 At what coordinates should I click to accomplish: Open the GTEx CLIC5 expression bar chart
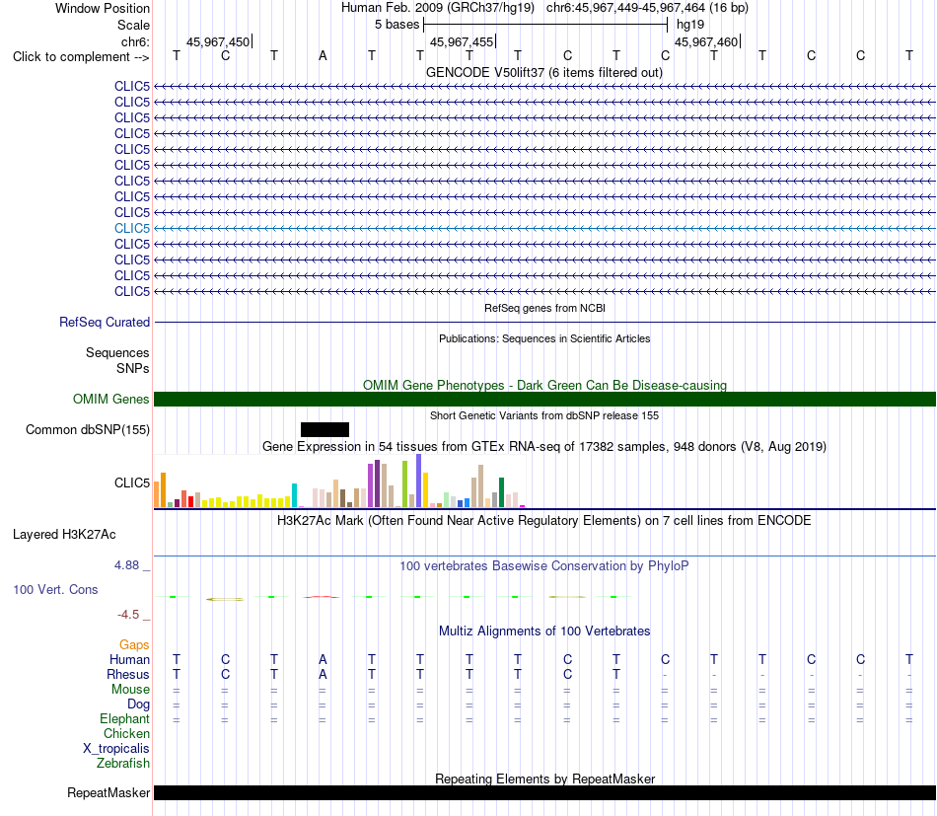[339, 481]
